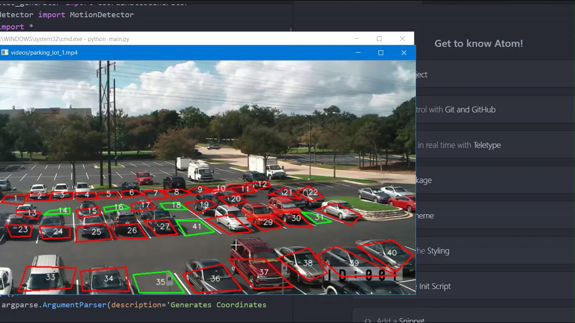Screen dimensions: 575x323
Task: Click red parking spot 26 in the video
Action: (130, 231)
